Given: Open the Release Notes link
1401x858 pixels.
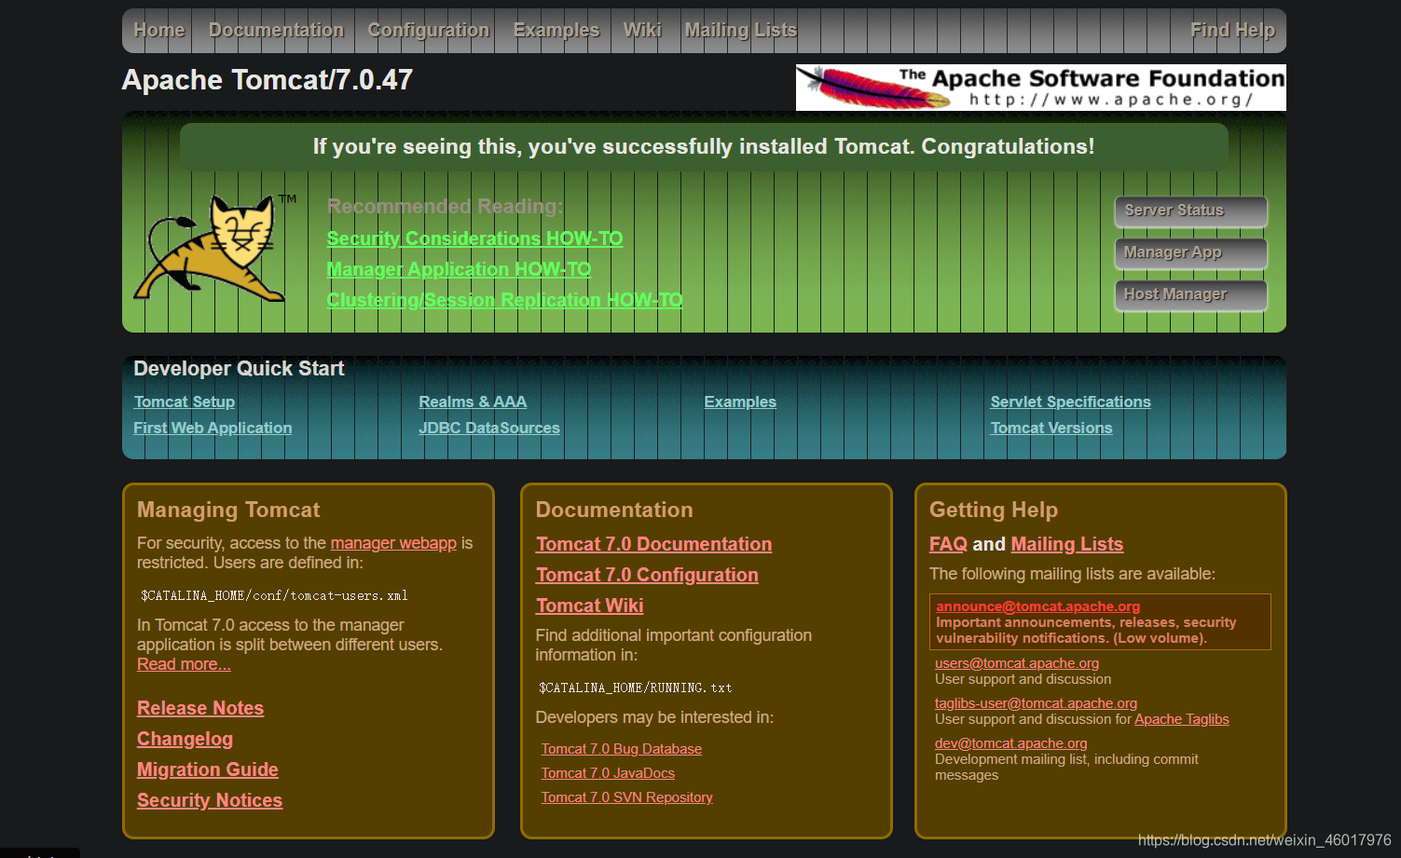Looking at the screenshot, I should 200,708.
